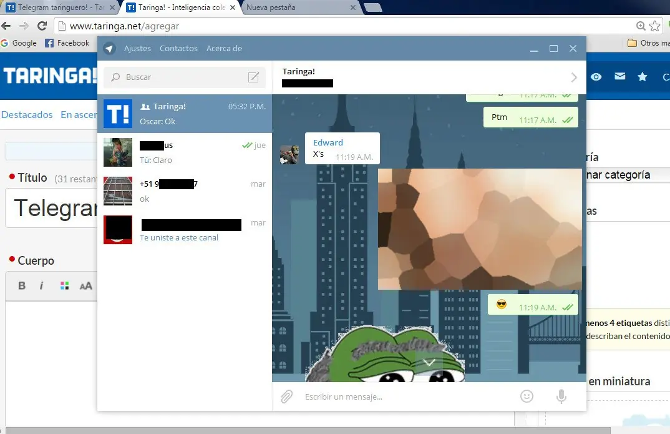
Task: Open the Google bookmark
Action: (x=19, y=43)
